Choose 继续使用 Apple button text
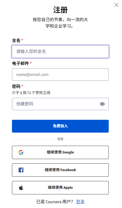Screen dimensions: 122x208 (60, 188)
